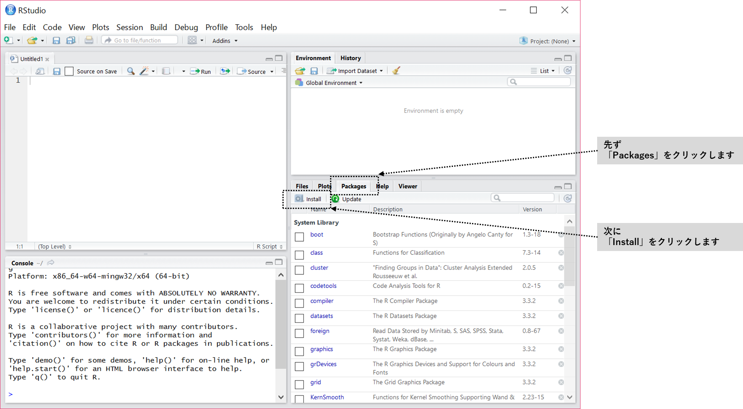Click the Update packages icon
The image size is (743, 409).
click(x=336, y=199)
